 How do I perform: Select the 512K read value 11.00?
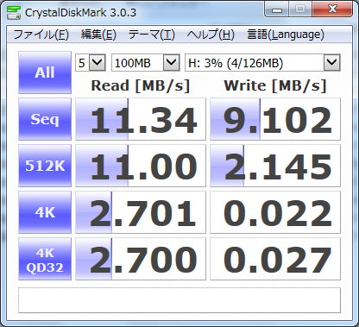[141, 166]
